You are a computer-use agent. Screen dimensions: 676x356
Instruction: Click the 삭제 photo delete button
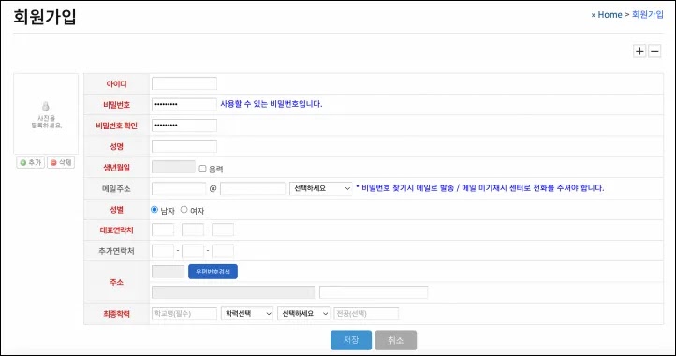click(x=61, y=163)
